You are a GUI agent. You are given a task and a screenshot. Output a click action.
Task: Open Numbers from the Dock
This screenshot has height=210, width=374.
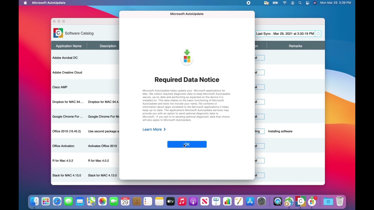coord(227,201)
